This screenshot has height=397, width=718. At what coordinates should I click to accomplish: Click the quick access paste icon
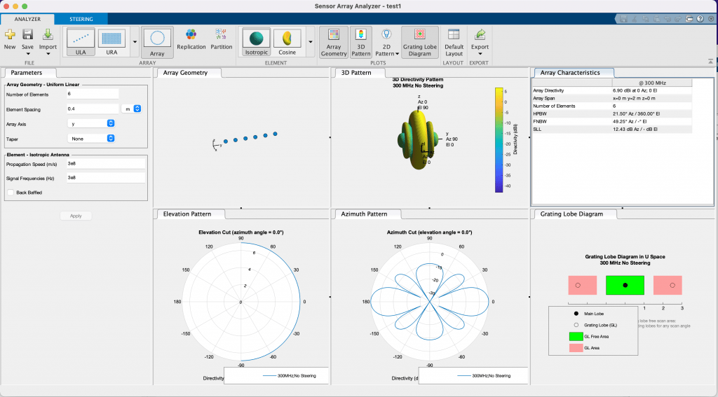click(656, 19)
